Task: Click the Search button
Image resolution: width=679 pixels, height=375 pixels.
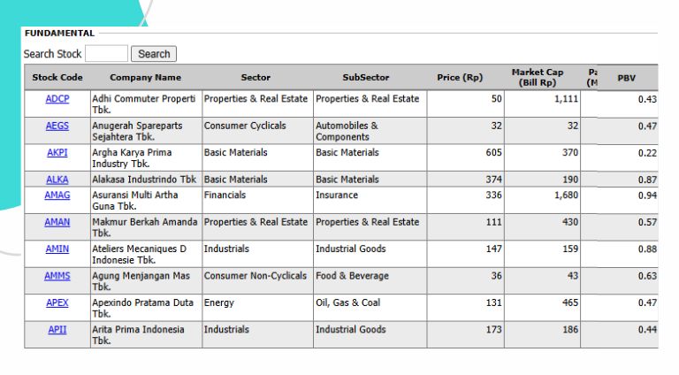Action: tap(154, 54)
